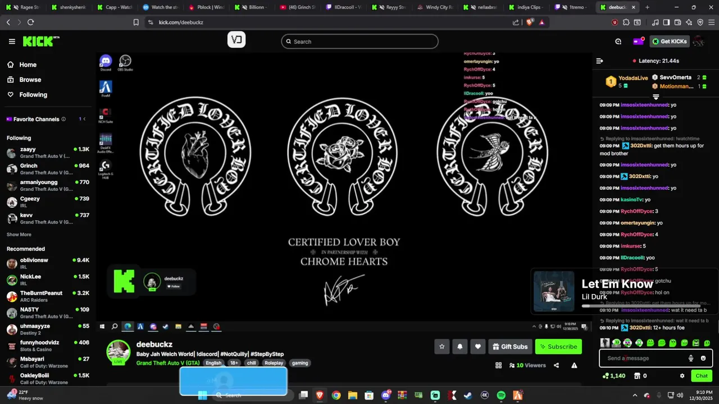The width and height of the screenshot is (719, 404).
Task: Toggle theatre grid layout icon
Action: pyautogui.click(x=498, y=365)
